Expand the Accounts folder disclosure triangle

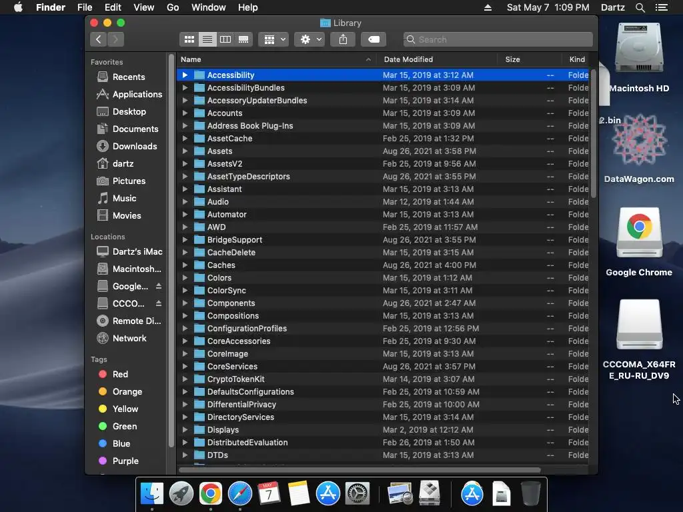(185, 113)
